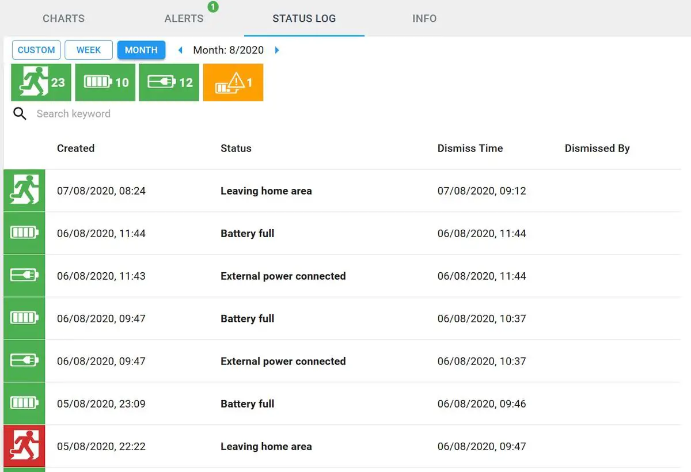Choose the Week range button
This screenshot has height=472, width=691.
[x=89, y=50]
